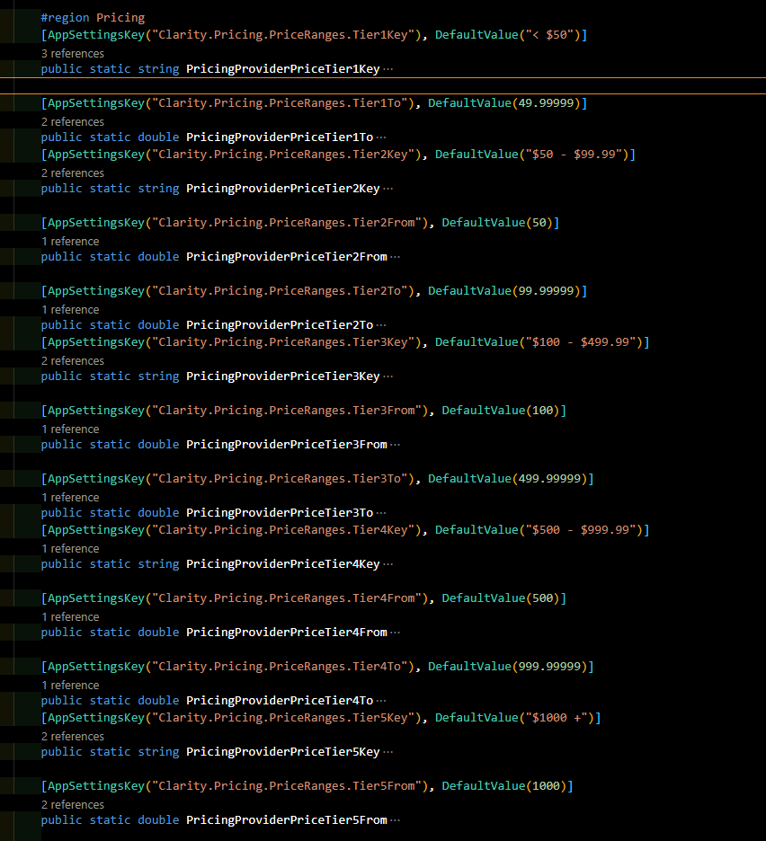This screenshot has width=766, height=841.
Task: Expand collapsed PricingProviderPriceTier2Key property body
Action: coord(388,189)
